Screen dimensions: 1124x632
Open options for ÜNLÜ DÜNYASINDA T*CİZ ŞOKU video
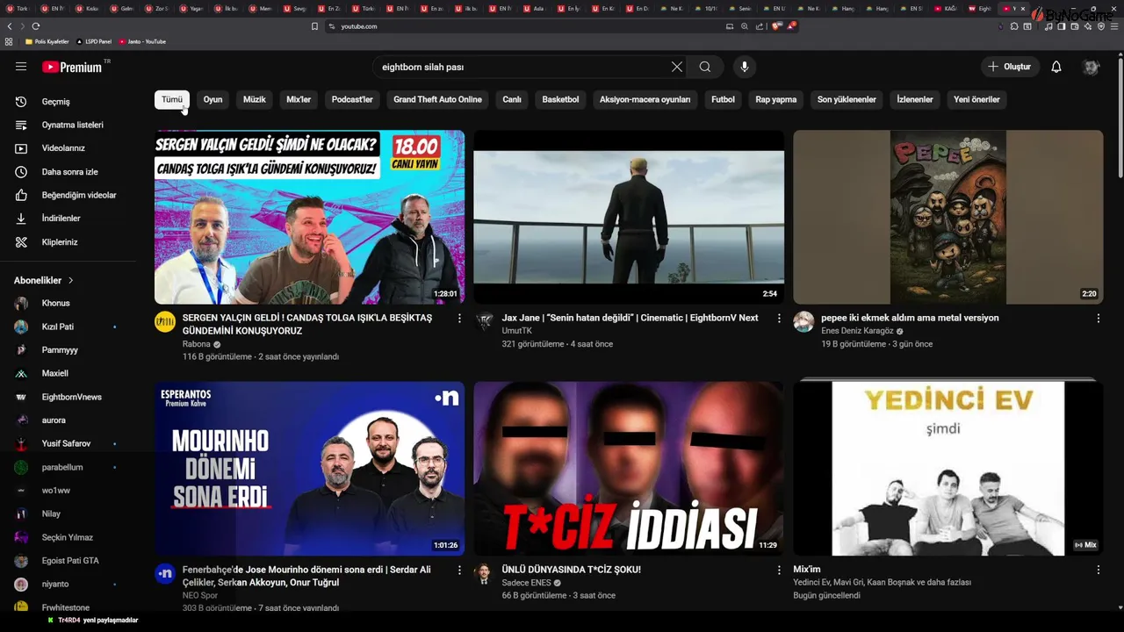[x=779, y=570]
